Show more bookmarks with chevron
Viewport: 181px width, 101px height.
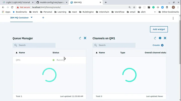[x=155, y=12]
